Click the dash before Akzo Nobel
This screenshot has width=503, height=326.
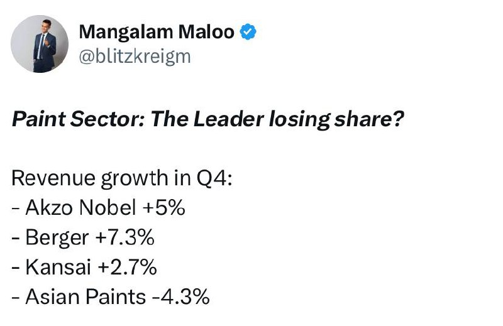click(16, 209)
